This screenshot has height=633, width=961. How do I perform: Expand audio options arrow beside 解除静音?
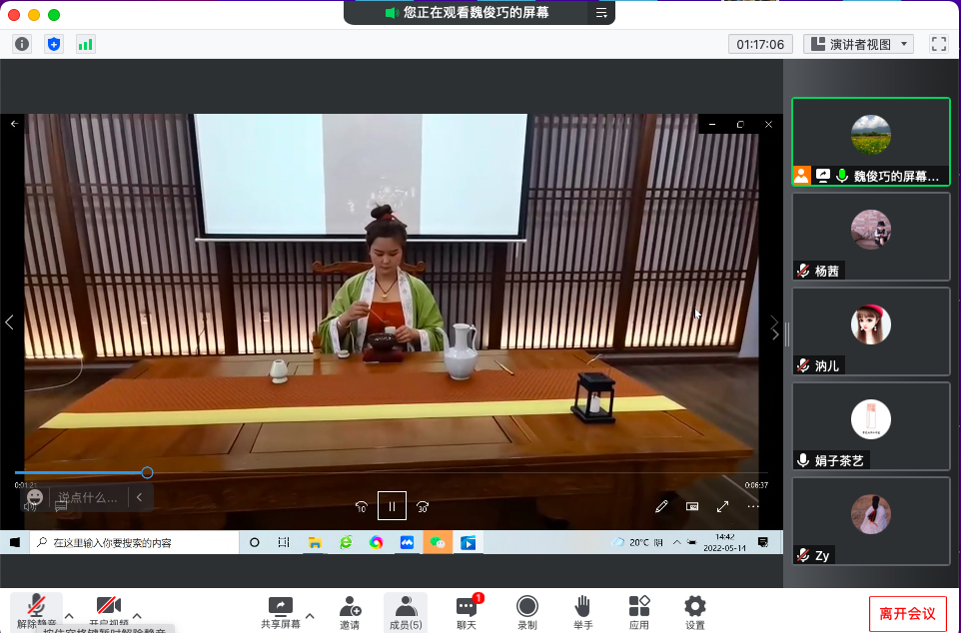pos(69,615)
